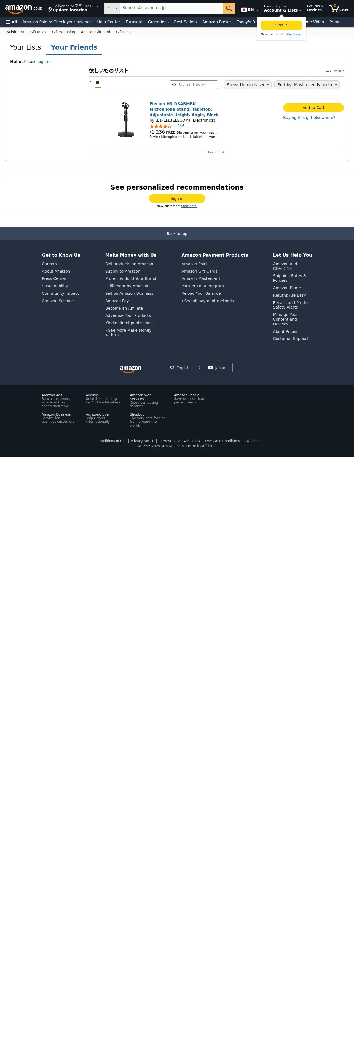The width and height of the screenshot is (354, 1063).
Task: Click footer Japan country button
Action: (219, 368)
